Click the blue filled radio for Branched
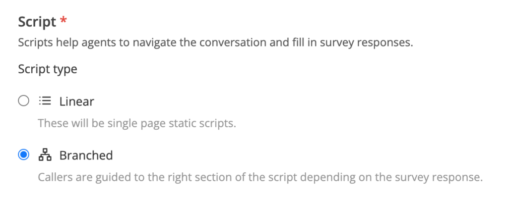The width and height of the screenshot is (508, 202). (x=23, y=155)
